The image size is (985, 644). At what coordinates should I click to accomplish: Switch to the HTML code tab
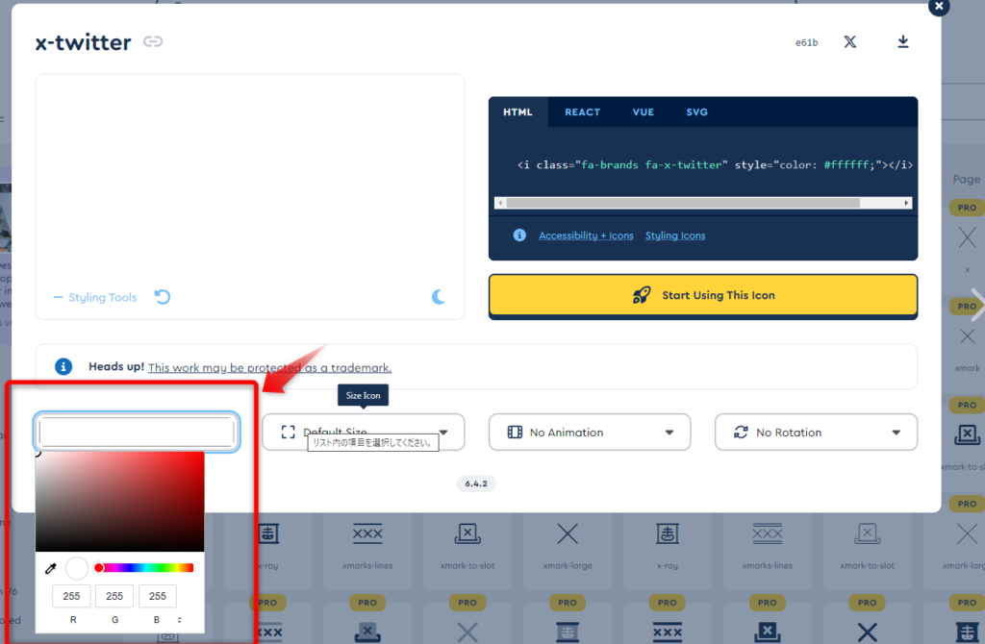point(518,112)
